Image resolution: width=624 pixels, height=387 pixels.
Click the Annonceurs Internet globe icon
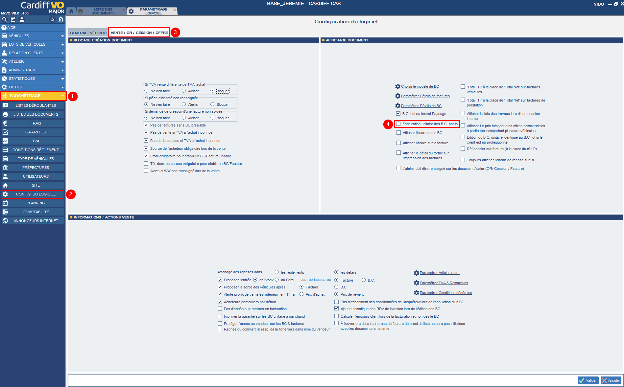[5, 221]
